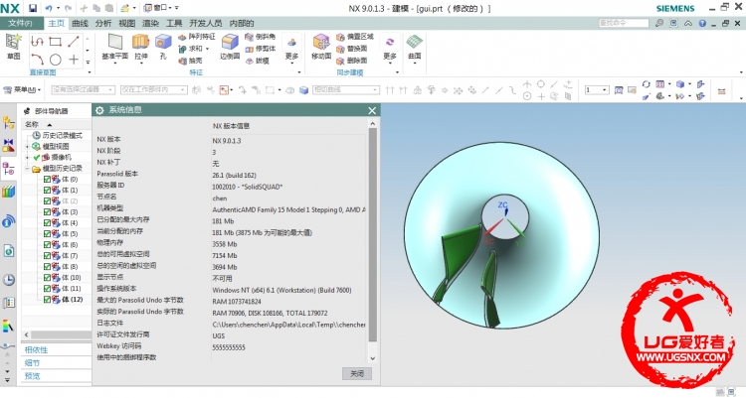Image resolution: width=746 pixels, height=398 pixels.
Task: Toggle the checkbox of 体 (11)
Action: pyautogui.click(x=47, y=288)
